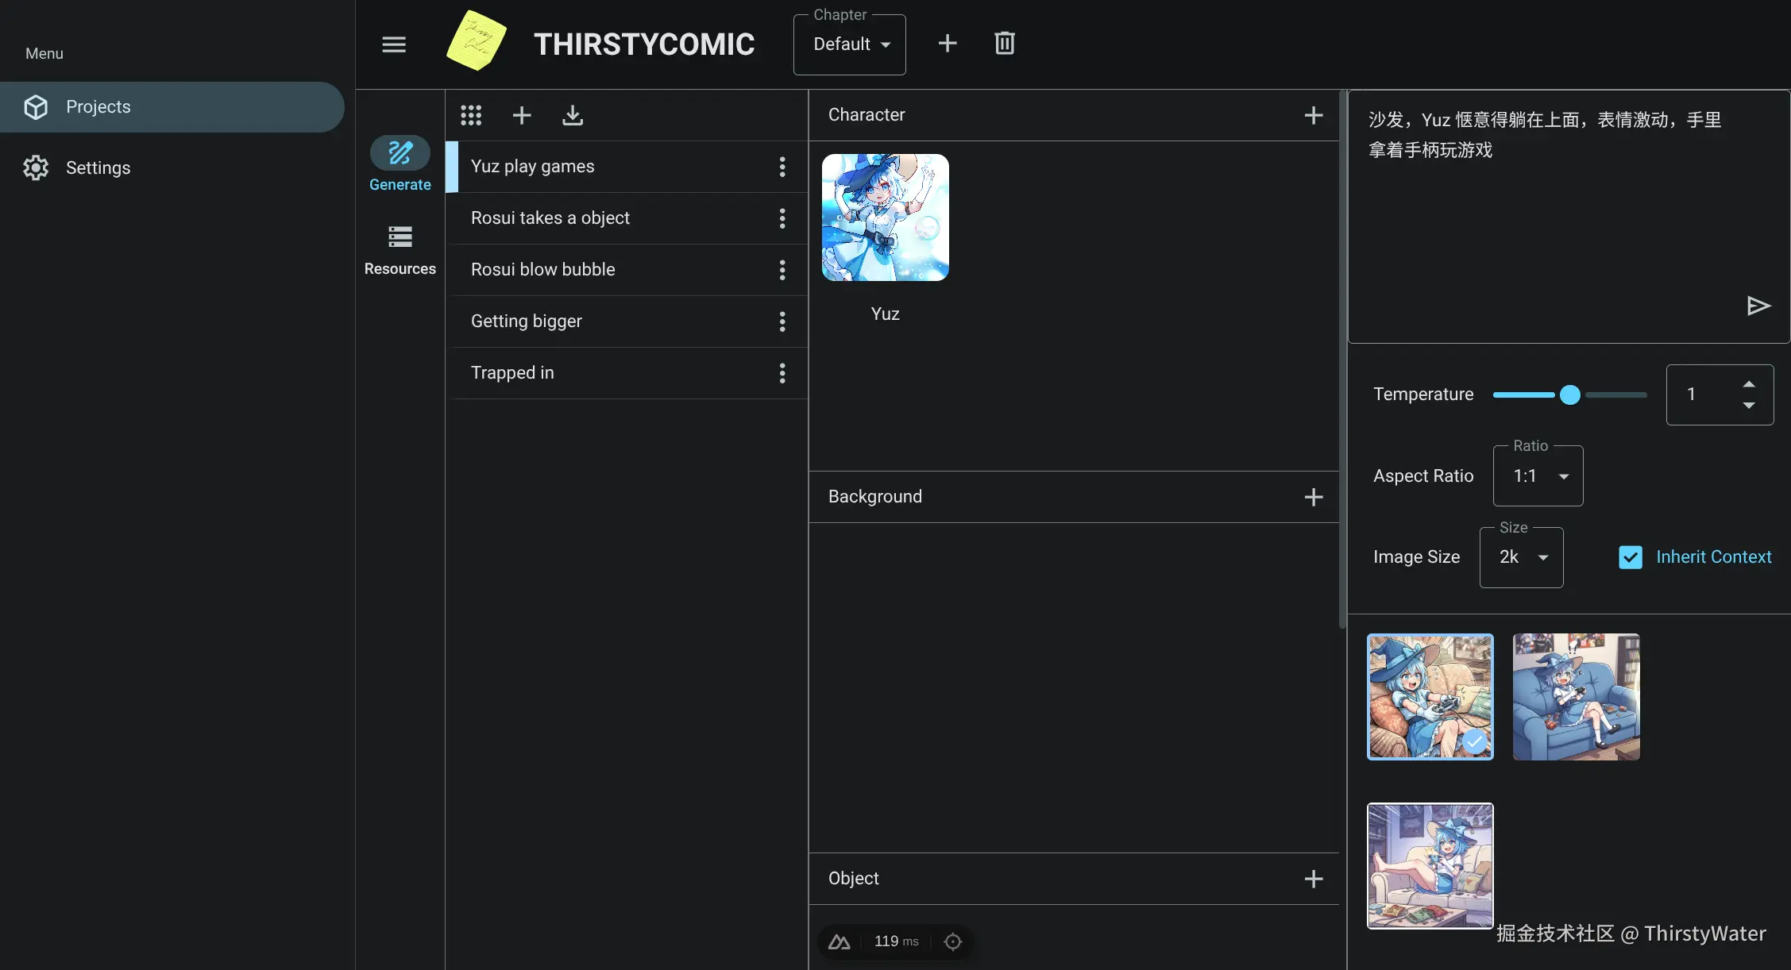Open the Aspect Ratio 1:1 dropdown
Image resolution: width=1791 pixels, height=970 pixels.
1536,475
